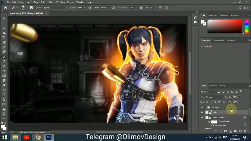This screenshot has height=141, width=251.
Task: Switch to the Adjustments tab
Action: pos(218,40)
